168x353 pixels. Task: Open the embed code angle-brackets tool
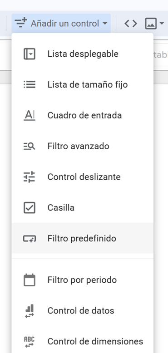click(x=131, y=24)
